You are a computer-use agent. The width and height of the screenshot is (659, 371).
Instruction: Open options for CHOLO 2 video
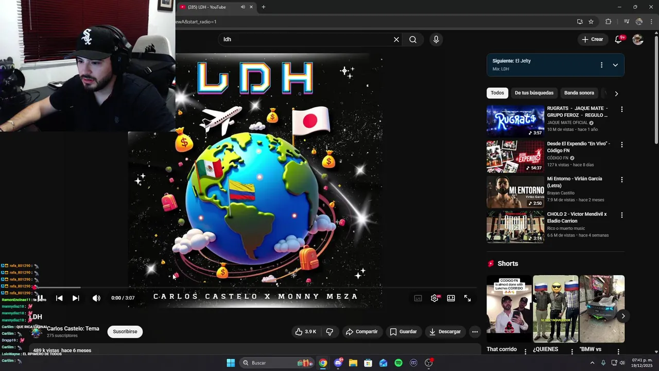tap(621, 215)
